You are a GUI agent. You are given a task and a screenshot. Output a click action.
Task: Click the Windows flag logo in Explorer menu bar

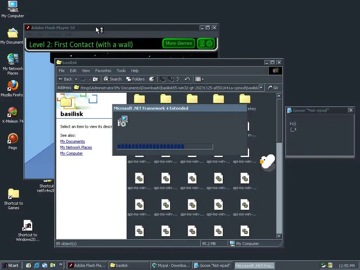[x=275, y=70]
